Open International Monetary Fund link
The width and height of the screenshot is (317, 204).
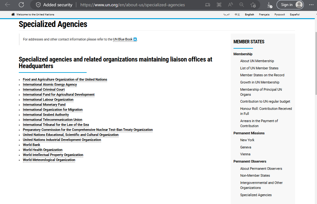click(x=44, y=105)
